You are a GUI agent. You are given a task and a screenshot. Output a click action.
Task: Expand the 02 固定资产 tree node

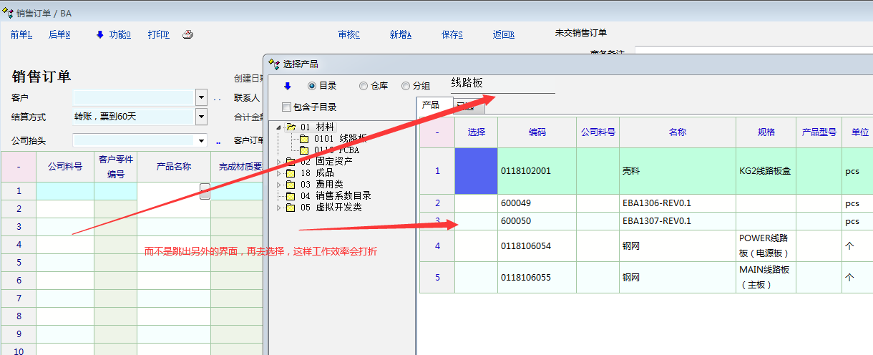tap(280, 162)
